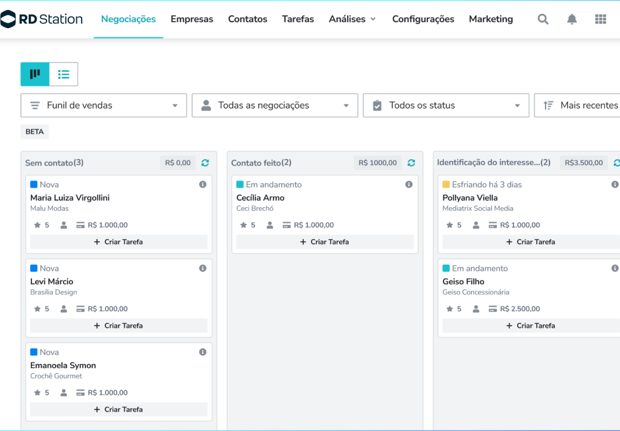Create task for Emanoela Symon deal
620x431 pixels.
click(119, 410)
